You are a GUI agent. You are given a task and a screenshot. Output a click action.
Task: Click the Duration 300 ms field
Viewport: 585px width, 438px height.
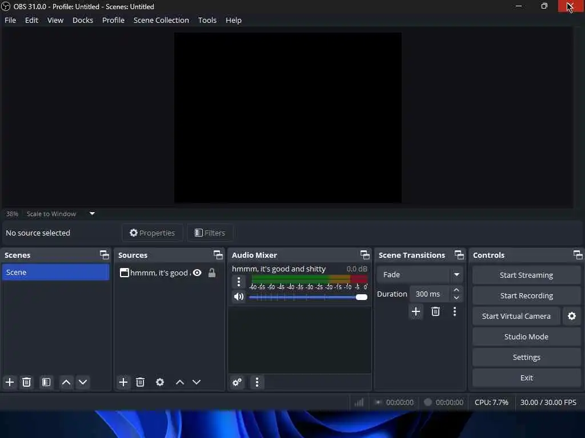430,294
